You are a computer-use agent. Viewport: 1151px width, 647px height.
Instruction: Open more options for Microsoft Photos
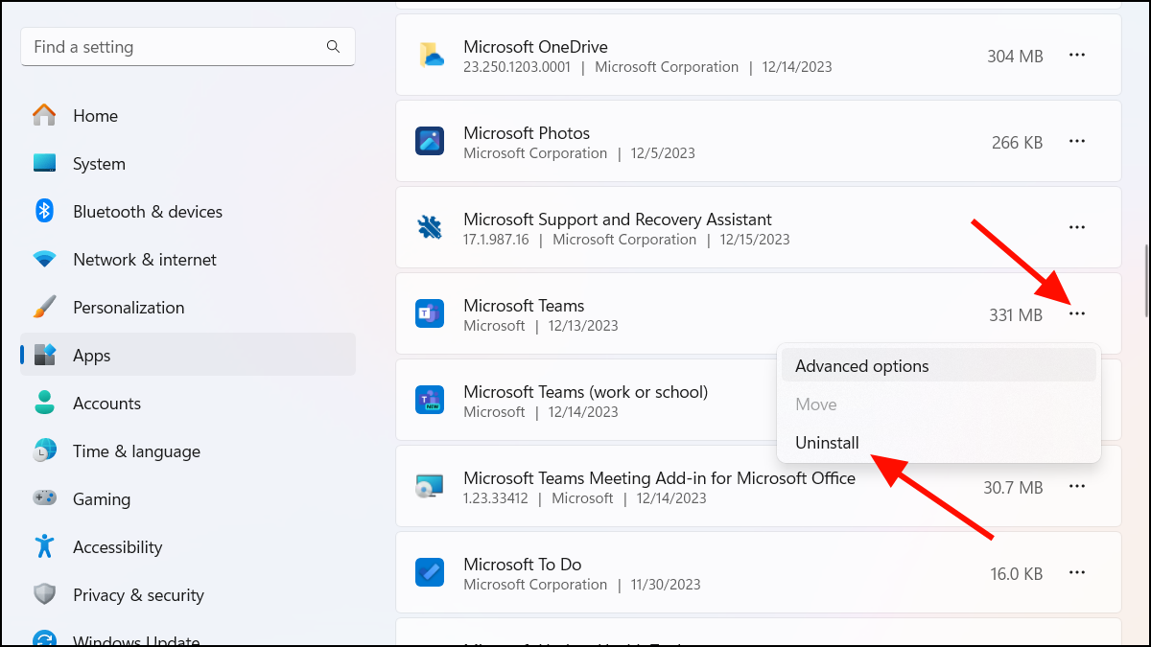1077,142
